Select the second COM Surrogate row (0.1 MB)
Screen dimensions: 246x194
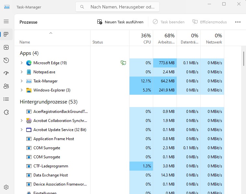119,157
